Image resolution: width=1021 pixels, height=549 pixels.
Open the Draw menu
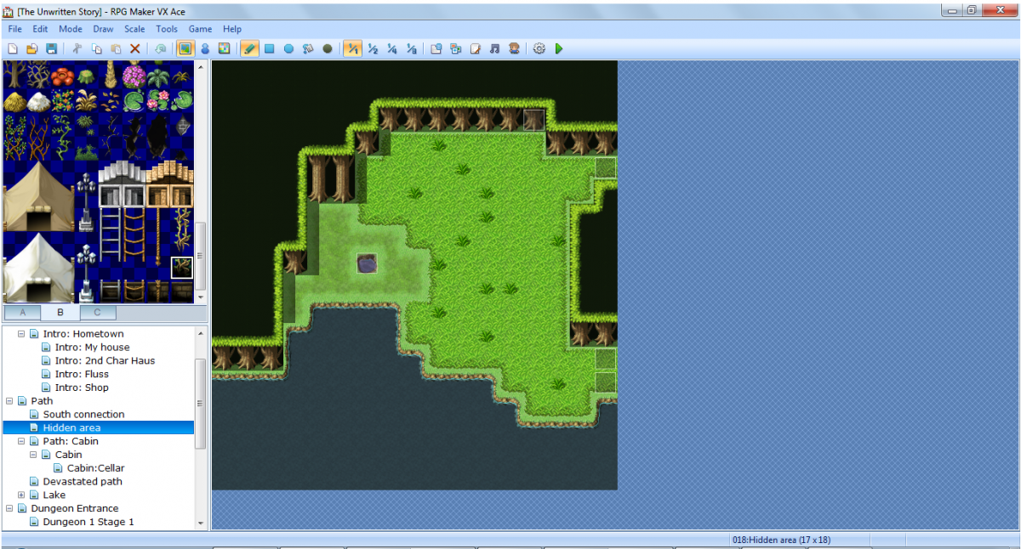[104, 29]
